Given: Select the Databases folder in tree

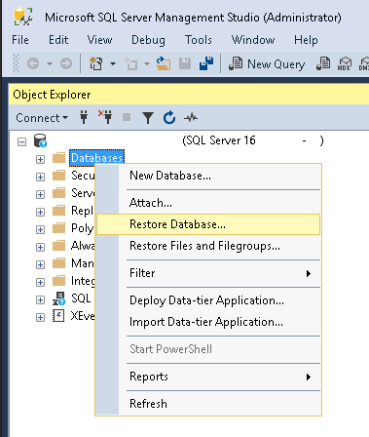Looking at the screenshot, I should 96,158.
